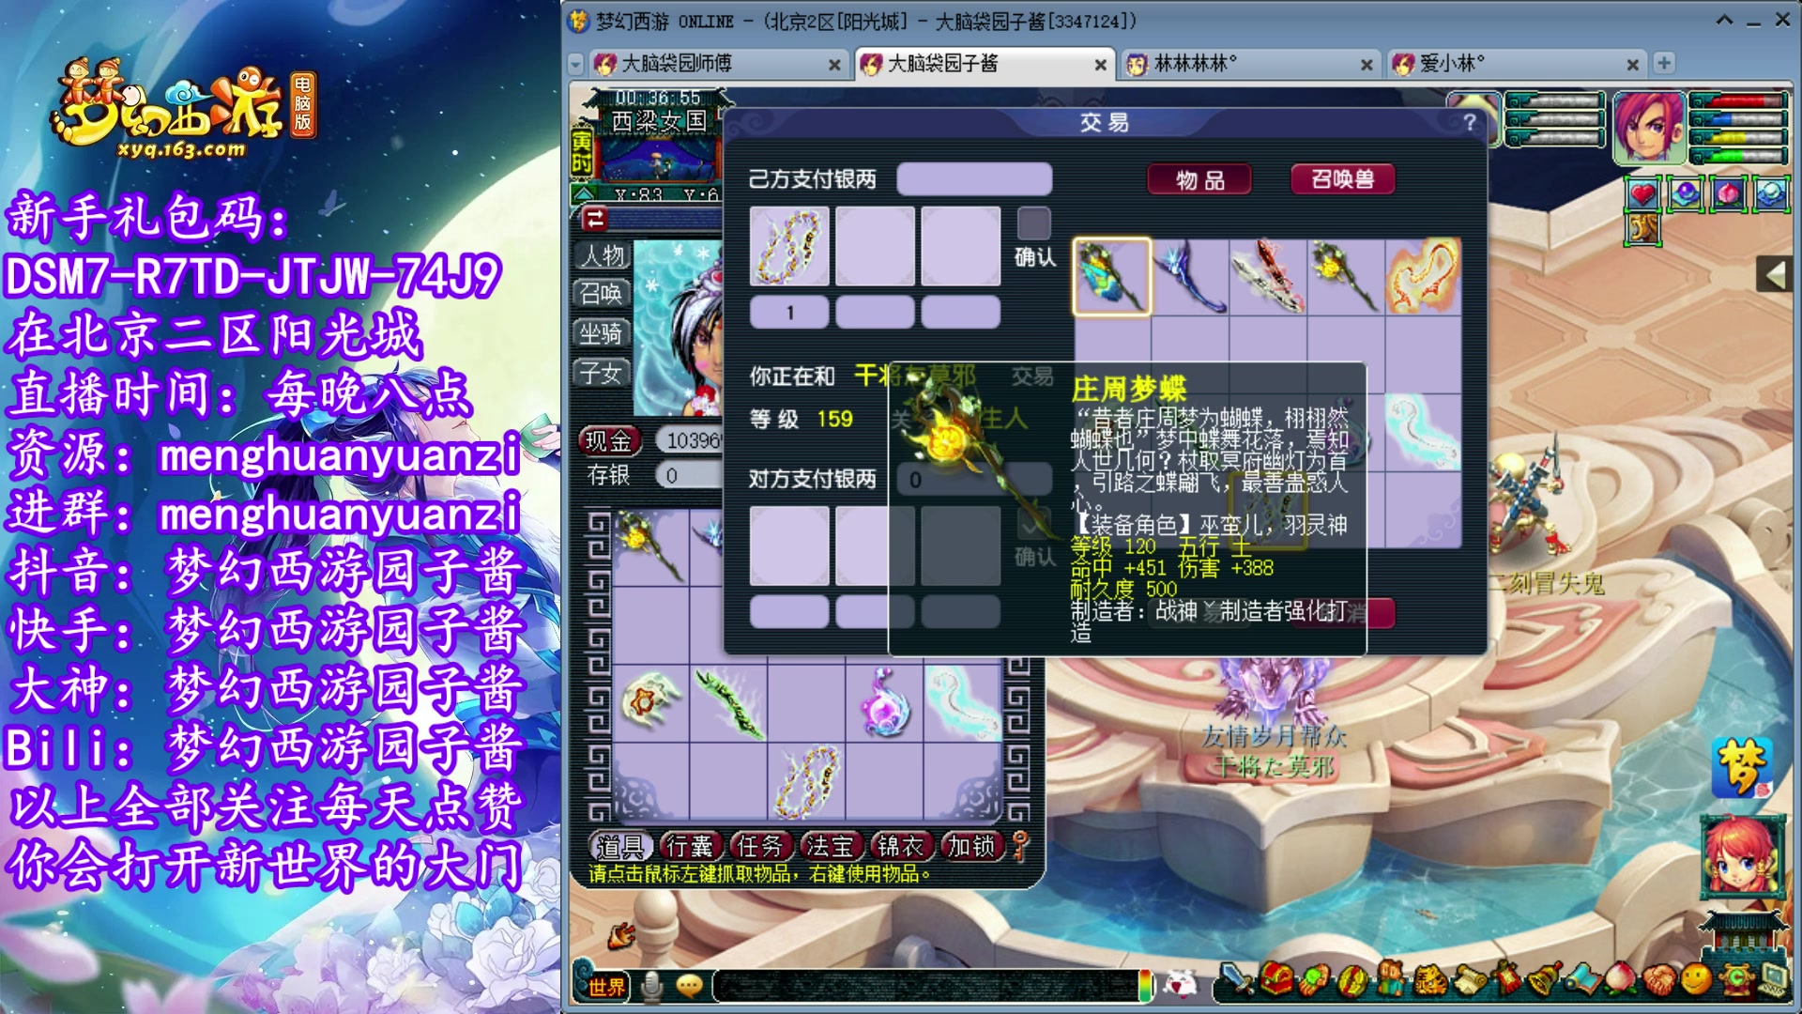Click the 己方支付银两 silver input field
Viewport: 1802px width, 1014px height.
click(x=974, y=179)
